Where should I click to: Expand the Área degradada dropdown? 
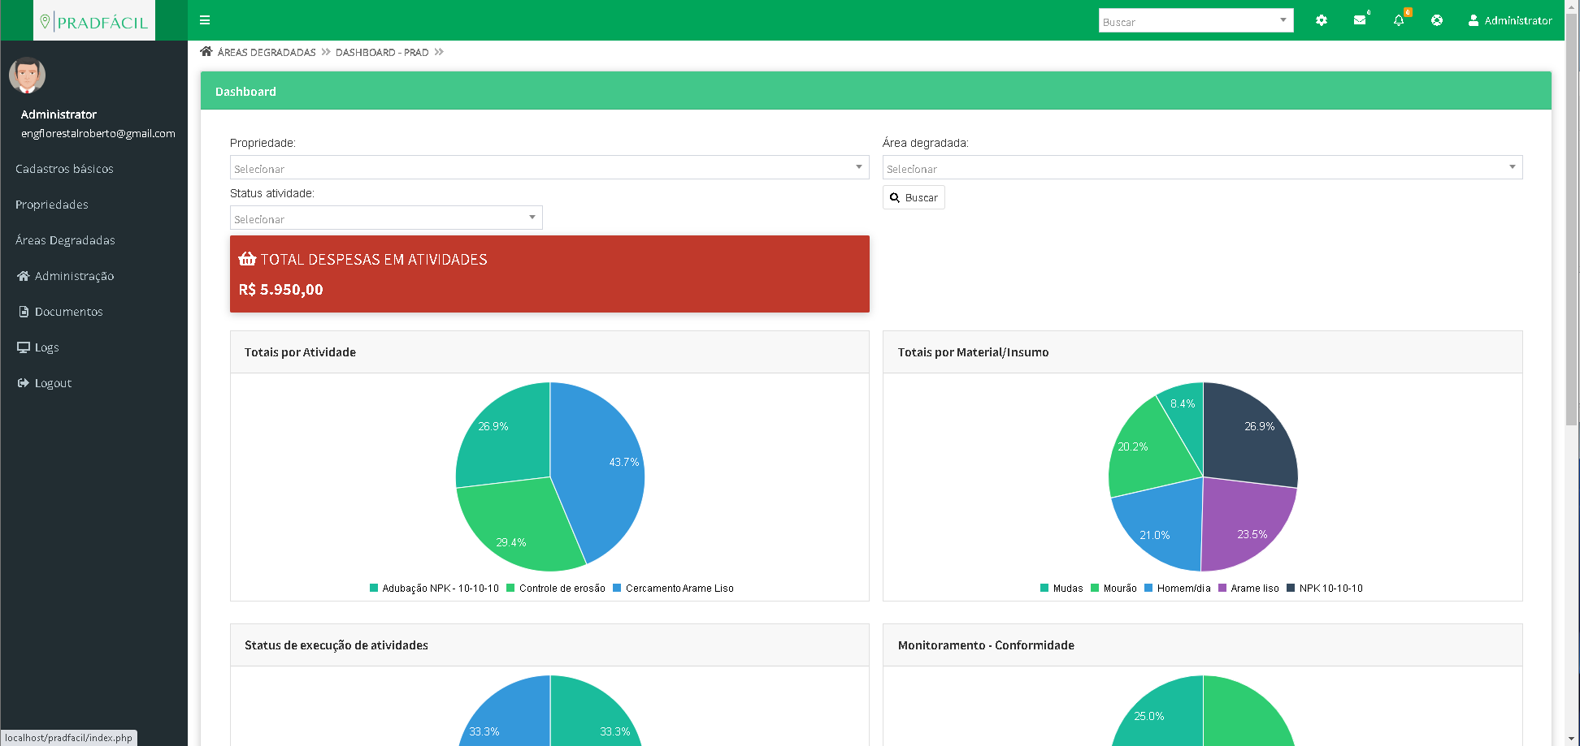click(1201, 168)
